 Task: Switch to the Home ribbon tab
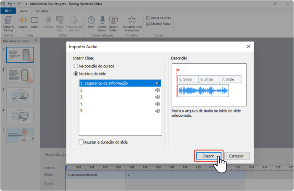(x=24, y=11)
